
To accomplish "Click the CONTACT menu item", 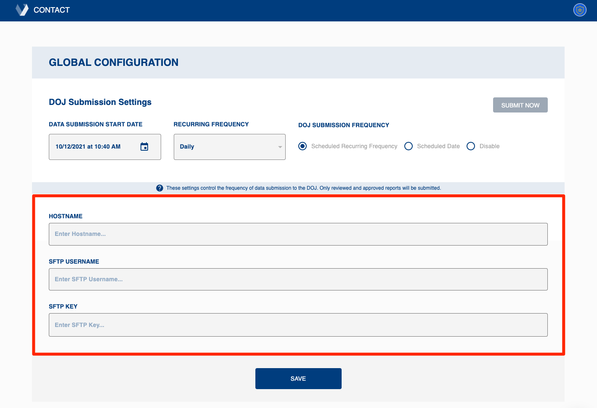I will pyautogui.click(x=51, y=10).
